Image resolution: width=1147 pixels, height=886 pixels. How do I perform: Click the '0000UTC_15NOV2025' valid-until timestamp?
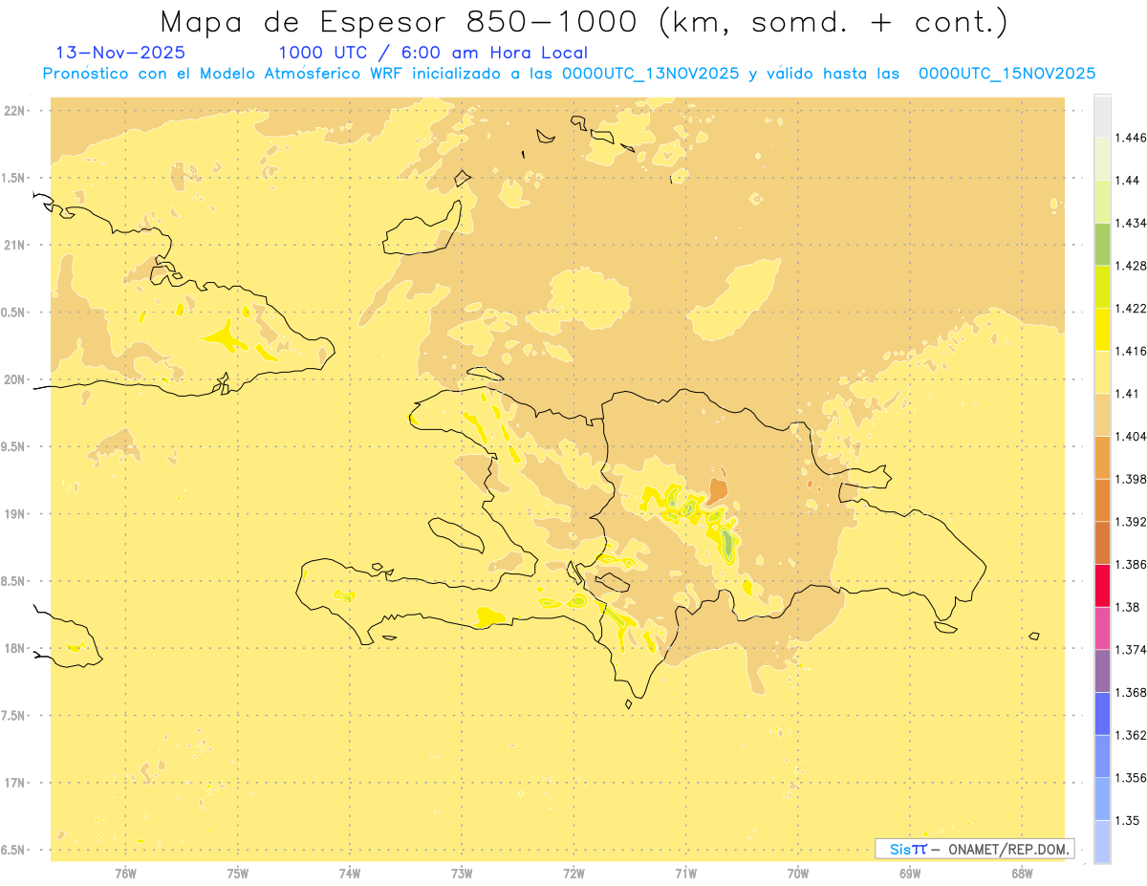pos(1006,73)
